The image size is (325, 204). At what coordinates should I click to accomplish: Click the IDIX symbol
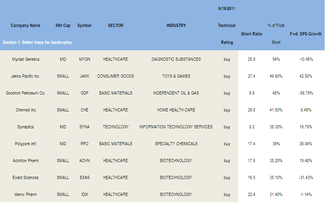point(85,194)
